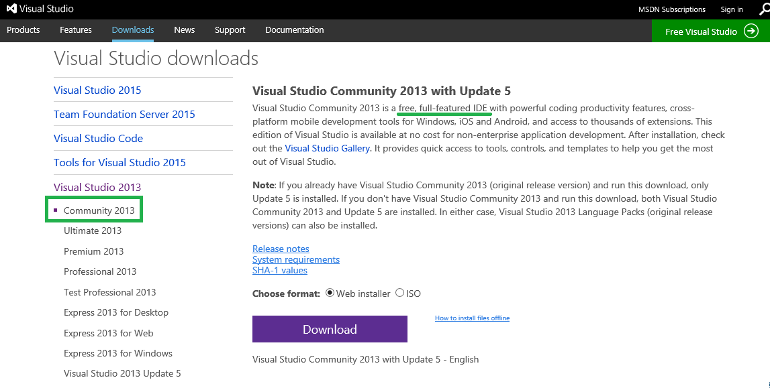Click the arrow icon on Free Visual Studio
The width and height of the screenshot is (770, 388).
(x=751, y=31)
